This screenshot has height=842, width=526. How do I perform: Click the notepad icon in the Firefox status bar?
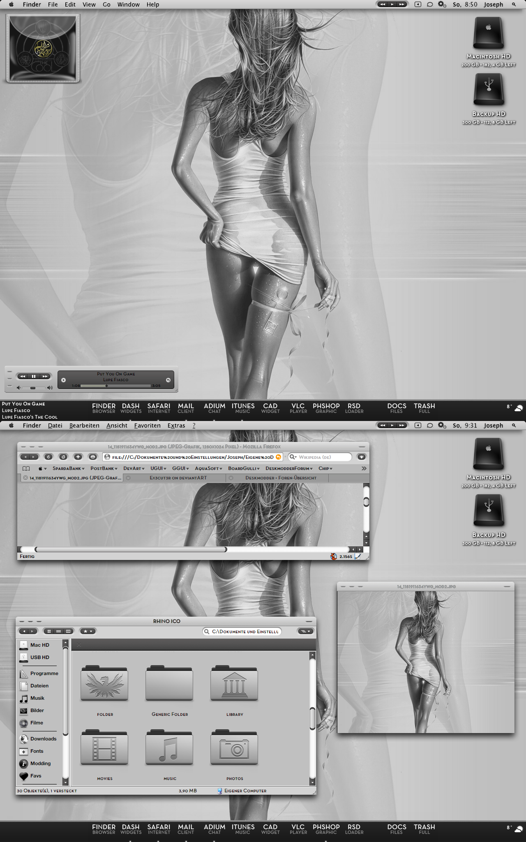point(358,556)
